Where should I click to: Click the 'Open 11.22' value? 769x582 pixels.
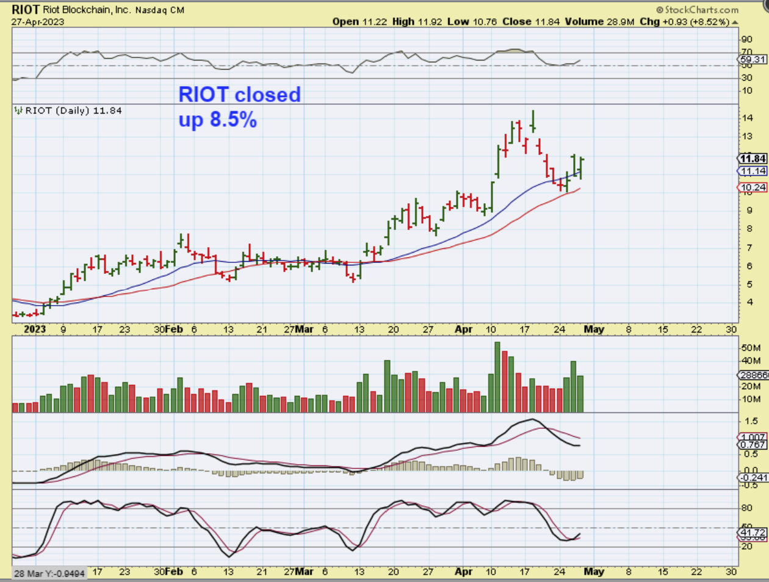tap(359, 21)
